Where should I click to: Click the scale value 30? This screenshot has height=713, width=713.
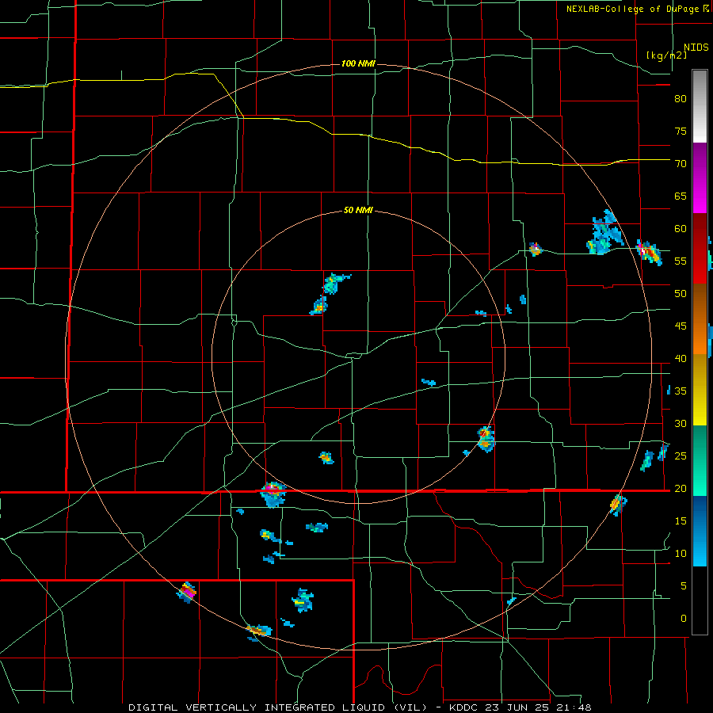[681, 423]
